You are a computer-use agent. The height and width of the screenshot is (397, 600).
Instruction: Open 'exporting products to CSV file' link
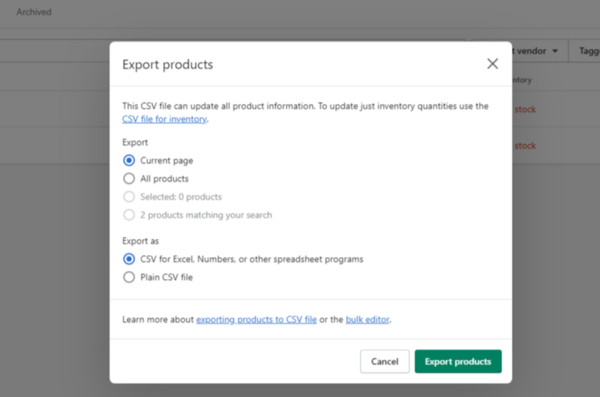click(x=256, y=320)
